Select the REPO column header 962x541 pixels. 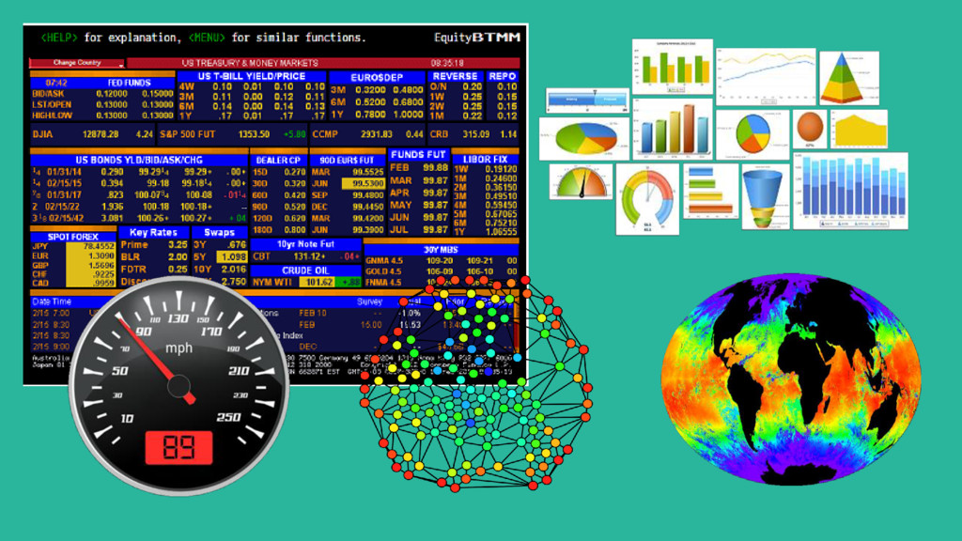click(x=503, y=76)
